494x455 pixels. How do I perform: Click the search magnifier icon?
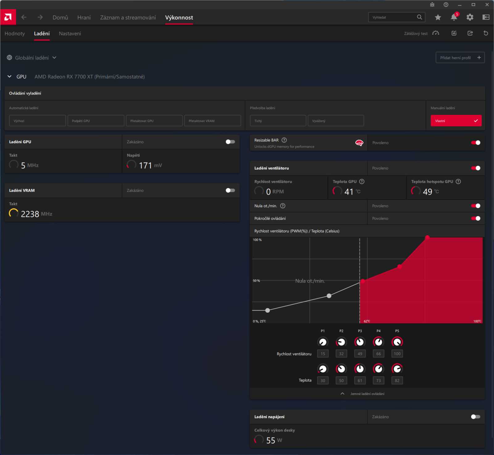pos(419,17)
